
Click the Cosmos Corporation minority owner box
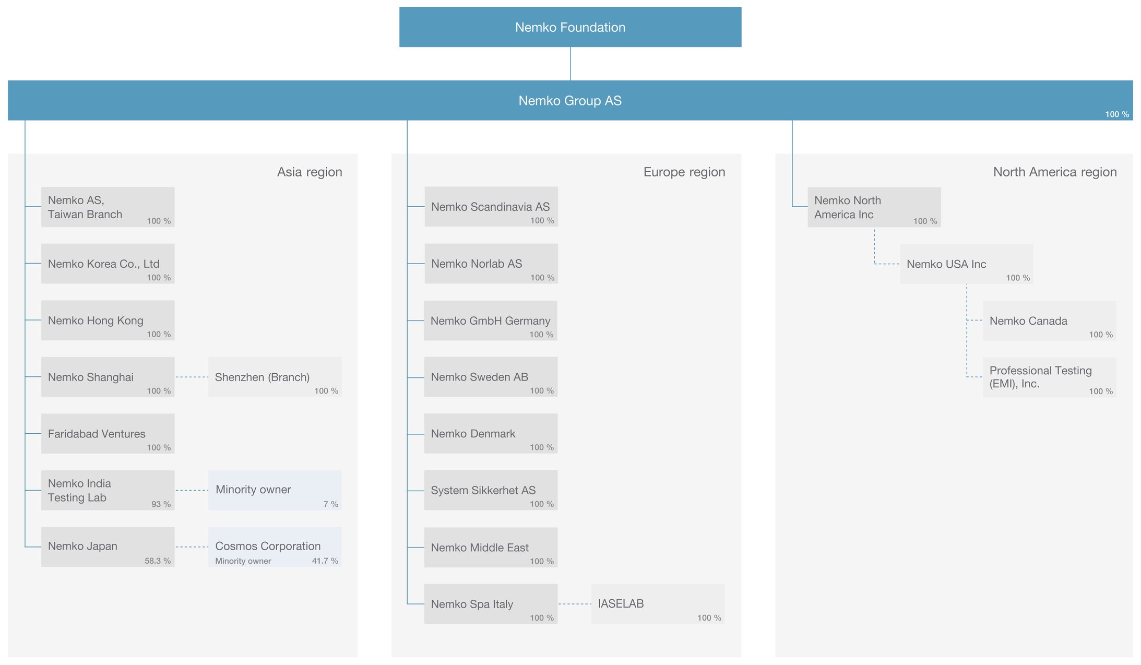pyautogui.click(x=275, y=547)
